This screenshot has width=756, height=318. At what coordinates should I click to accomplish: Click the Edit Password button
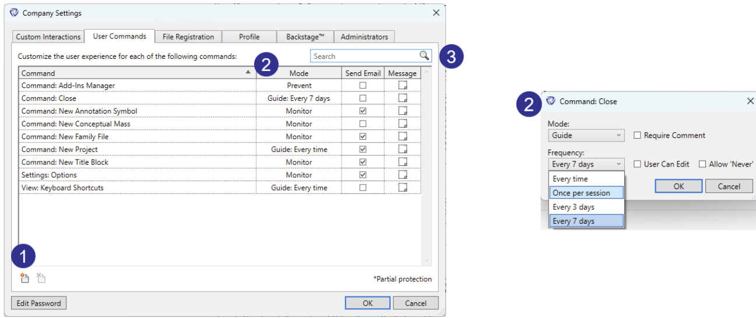click(x=38, y=303)
